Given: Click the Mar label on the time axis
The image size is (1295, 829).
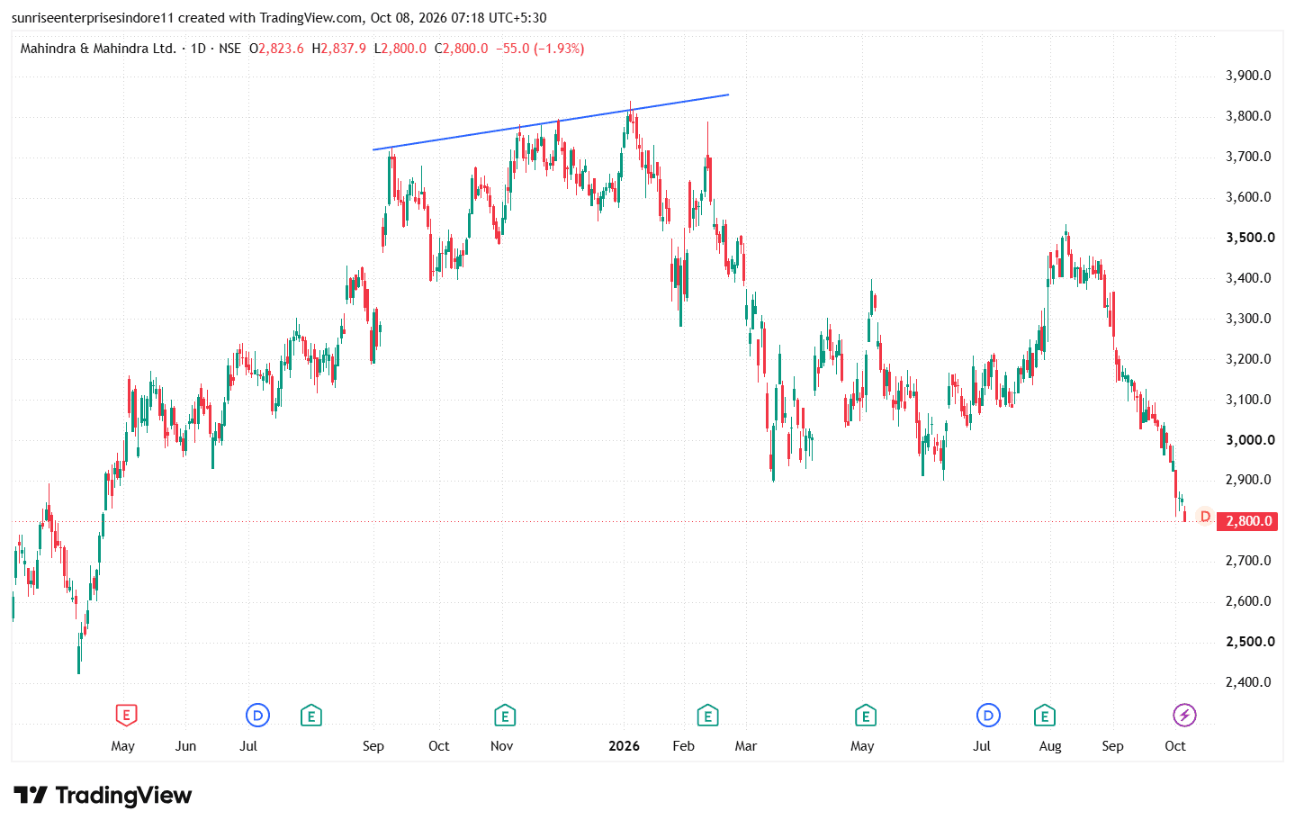Looking at the screenshot, I should pos(745,746).
